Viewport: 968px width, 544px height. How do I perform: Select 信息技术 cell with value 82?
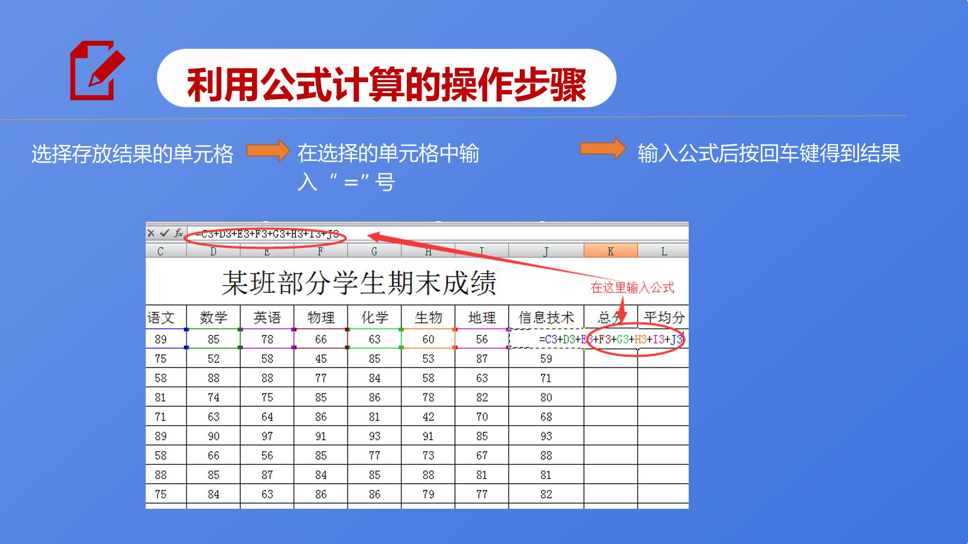(x=546, y=494)
